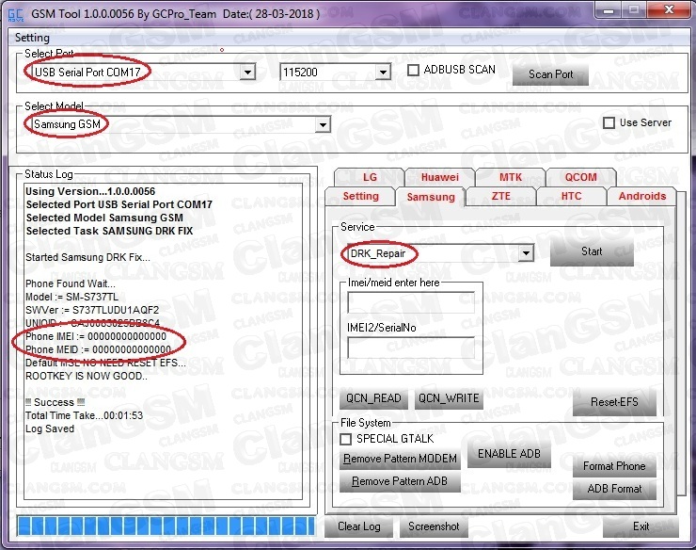Viewport: 696px width, 550px height.
Task: Click log line 'Model := SM-S737TL'
Action: point(71,297)
